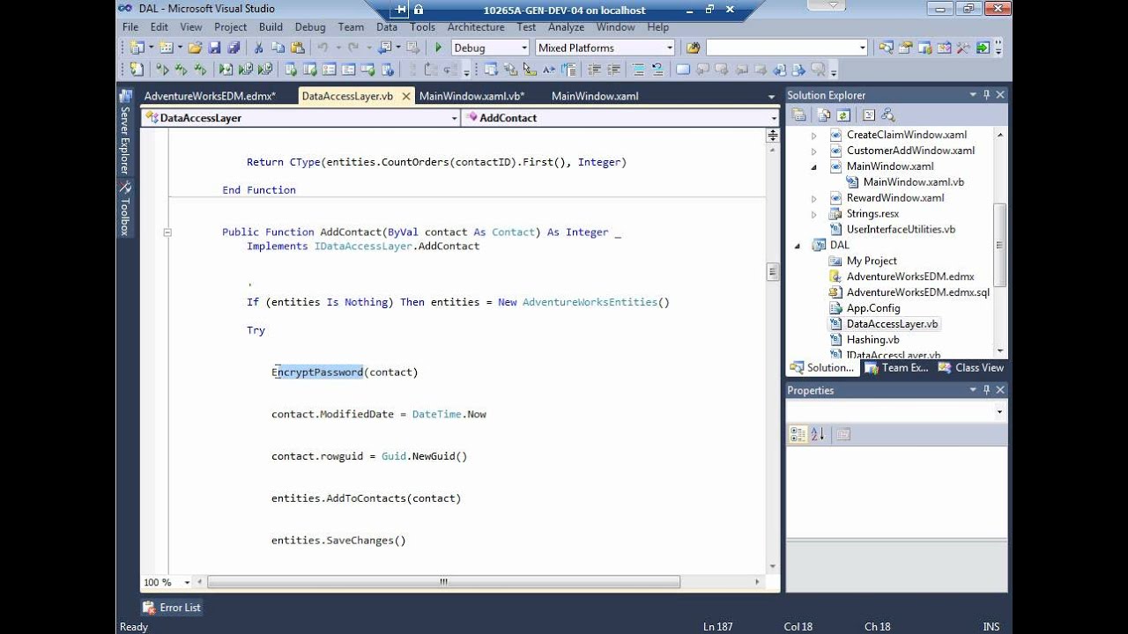
Task: Open the 100 % zoom dropdown
Action: coord(187,582)
